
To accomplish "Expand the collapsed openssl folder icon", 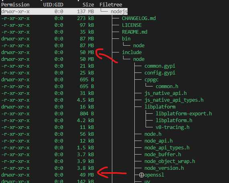I will tap(142, 175).
